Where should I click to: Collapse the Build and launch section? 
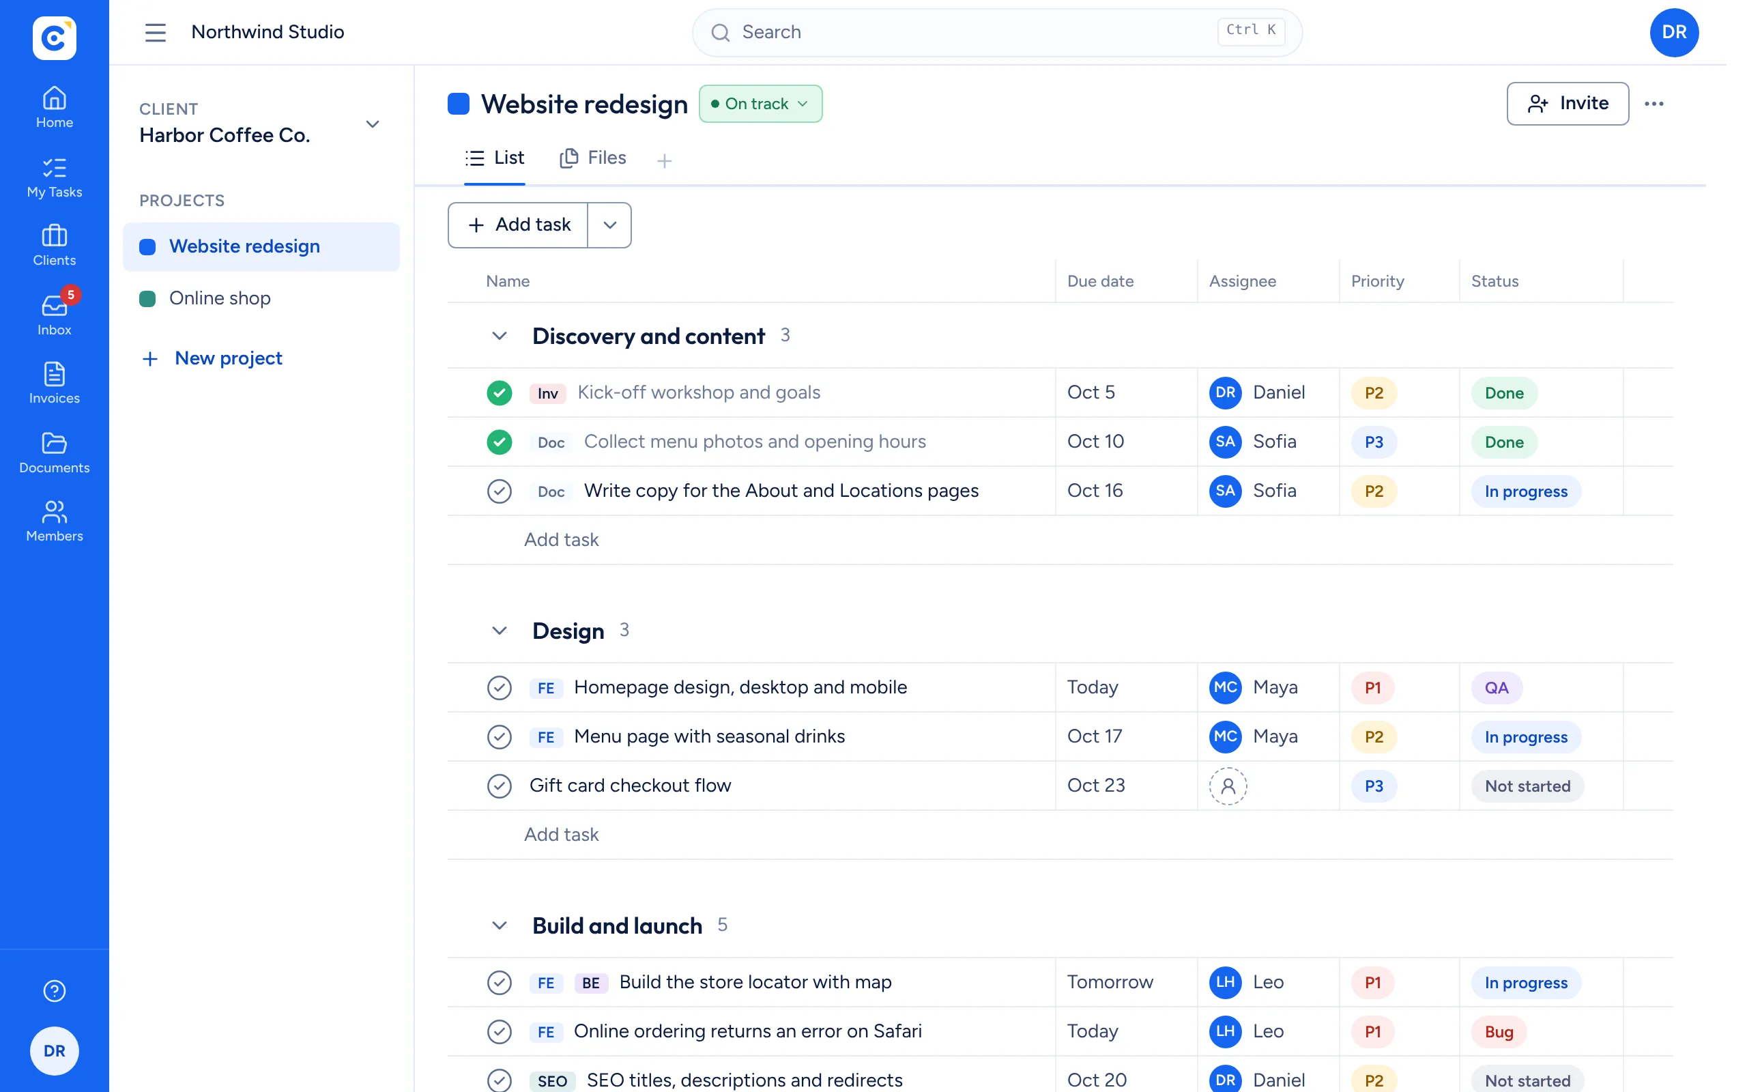[x=499, y=925]
